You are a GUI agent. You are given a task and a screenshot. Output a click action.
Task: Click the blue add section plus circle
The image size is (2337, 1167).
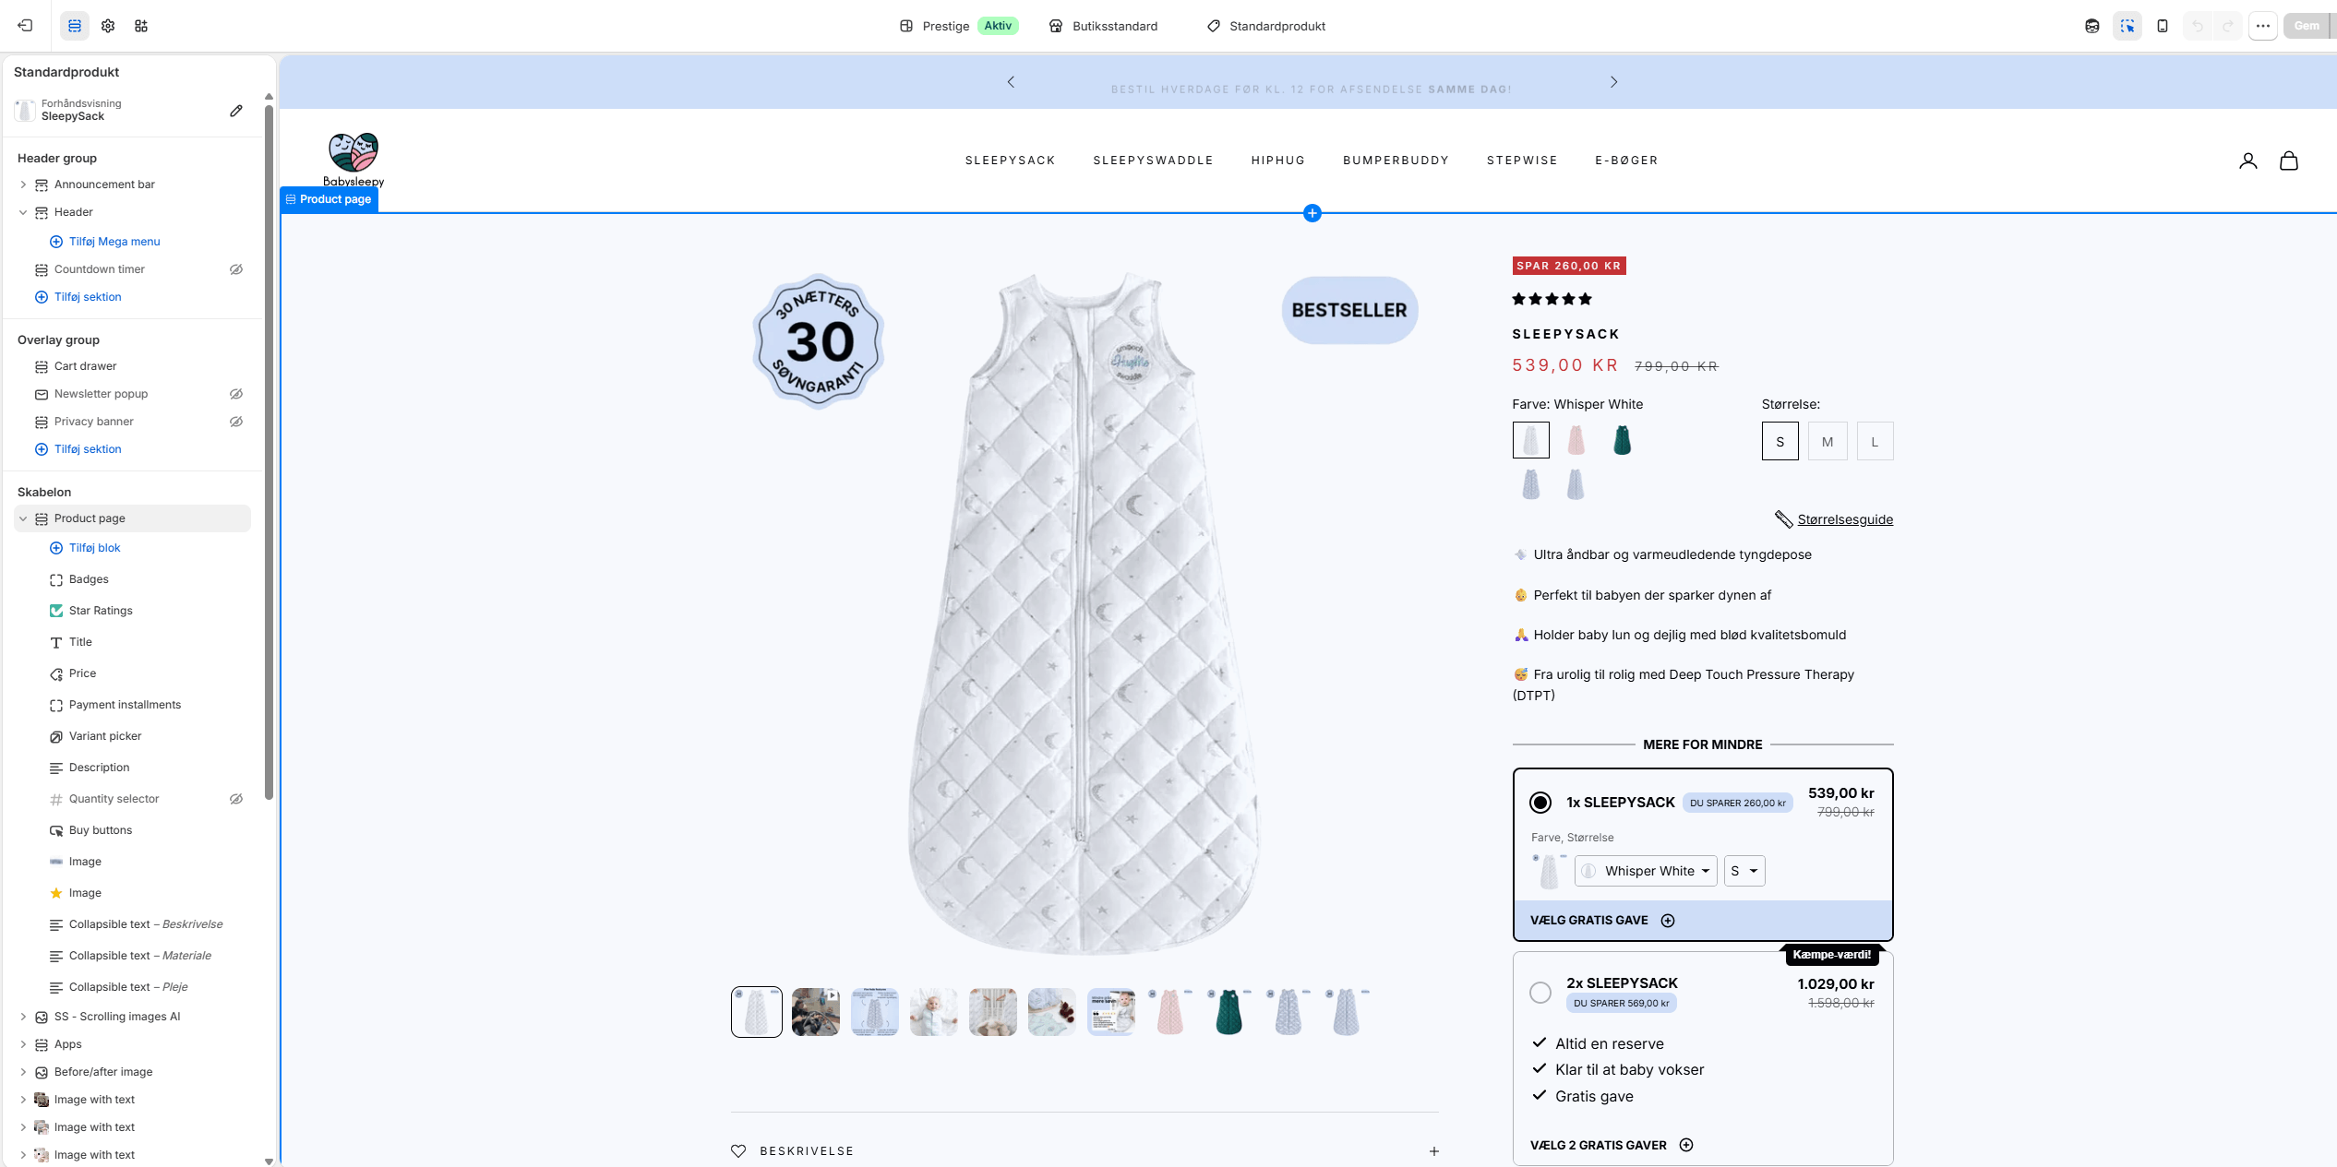[x=1312, y=213]
